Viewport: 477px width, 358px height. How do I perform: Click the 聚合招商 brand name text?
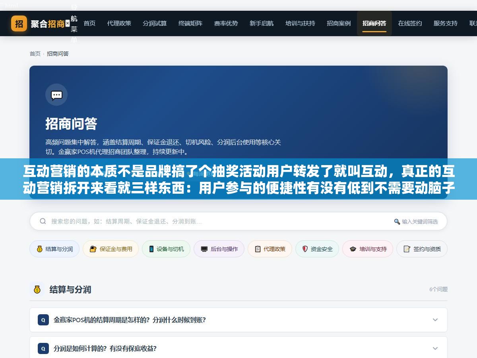48,23
